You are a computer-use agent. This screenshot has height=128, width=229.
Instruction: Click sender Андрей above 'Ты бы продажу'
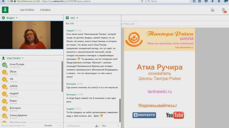point(70,109)
